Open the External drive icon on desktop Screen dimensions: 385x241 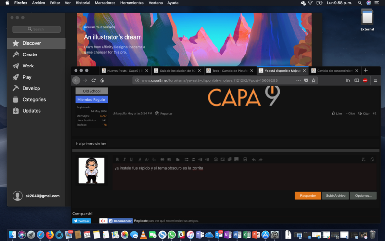367,20
